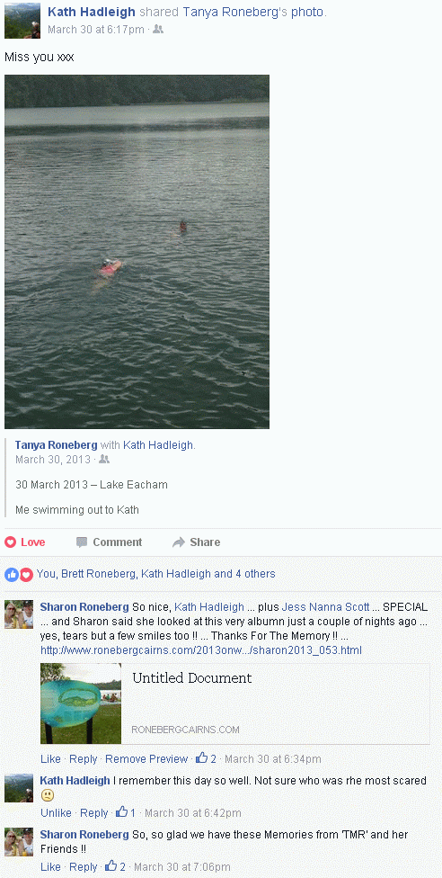Viewport: 442px width, 878px height.
Task: Open the Jess Nanna Scott tagged profile
Action: coord(325,606)
